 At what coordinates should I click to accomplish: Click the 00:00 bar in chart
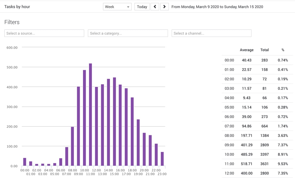(25, 162)
